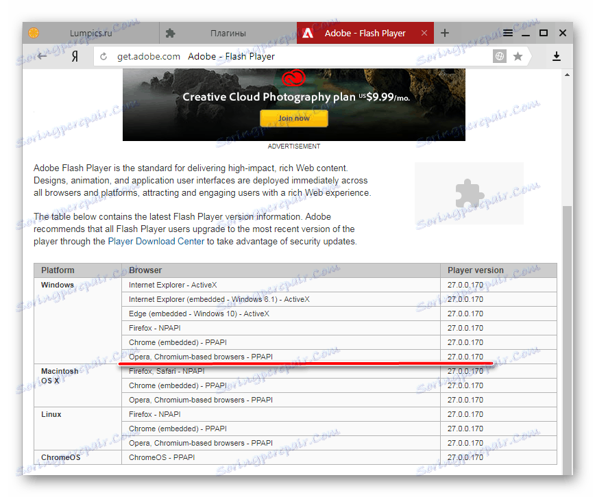
Task: Open Yandex home via Я icon
Action: [x=75, y=57]
